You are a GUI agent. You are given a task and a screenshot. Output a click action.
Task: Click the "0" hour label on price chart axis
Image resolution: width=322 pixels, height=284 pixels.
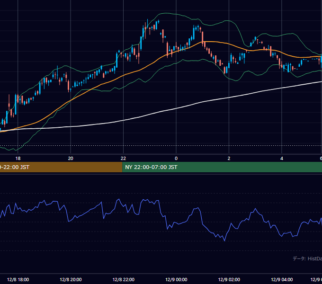pyautogui.click(x=176, y=159)
